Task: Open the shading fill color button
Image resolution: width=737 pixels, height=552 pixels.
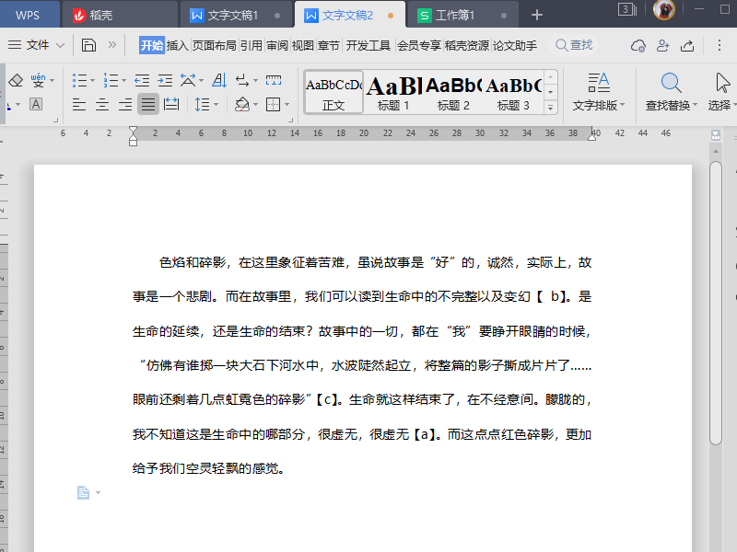Action: pyautogui.click(x=241, y=105)
